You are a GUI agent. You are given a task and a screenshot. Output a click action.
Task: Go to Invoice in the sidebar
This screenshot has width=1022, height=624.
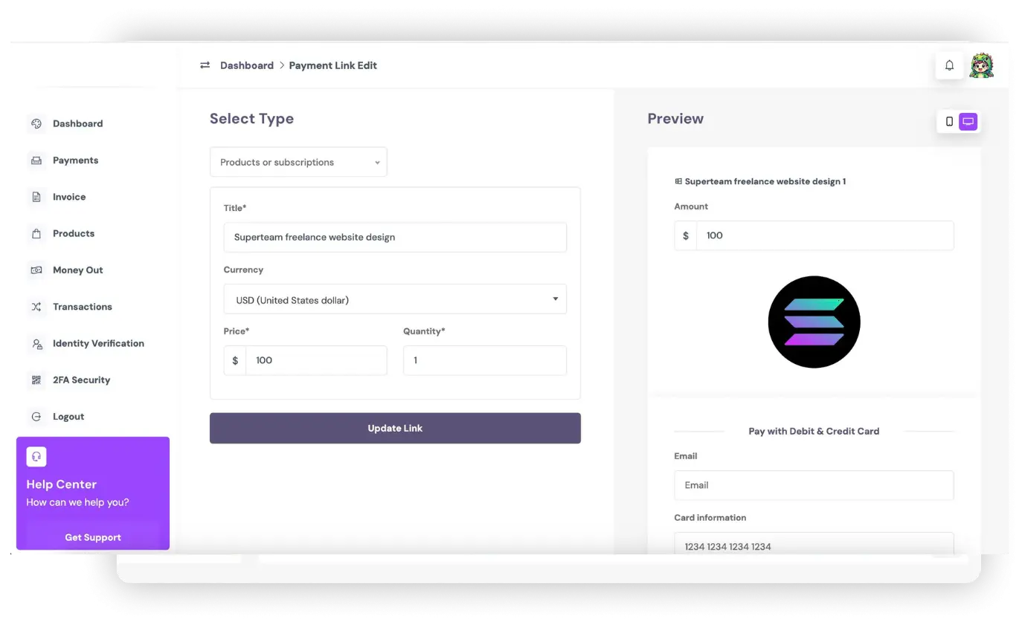[69, 197]
